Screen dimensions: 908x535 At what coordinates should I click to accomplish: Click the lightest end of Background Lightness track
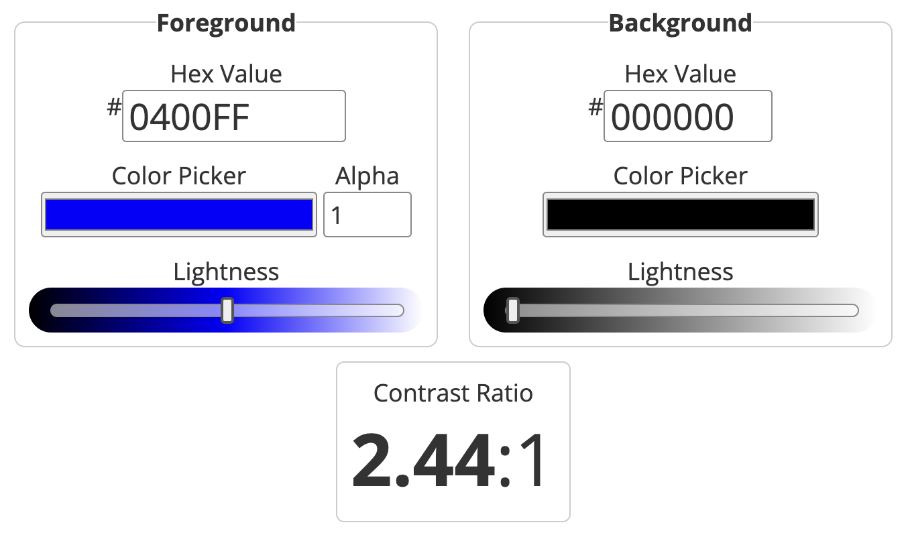coord(854,310)
